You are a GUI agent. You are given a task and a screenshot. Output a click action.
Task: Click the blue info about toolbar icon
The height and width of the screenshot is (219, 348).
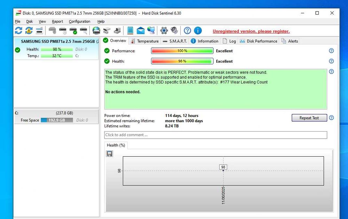[x=198, y=30]
